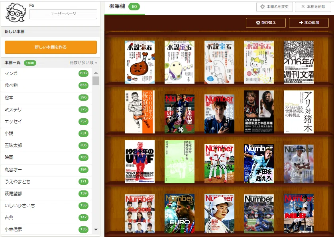Open 小説宝石 pink cover with flower character
Screen dimensions: 334x237
point(259,62)
